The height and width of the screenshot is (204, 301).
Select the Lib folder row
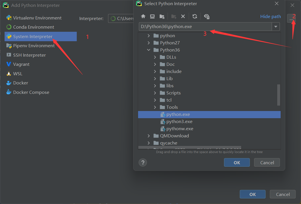[209, 79]
